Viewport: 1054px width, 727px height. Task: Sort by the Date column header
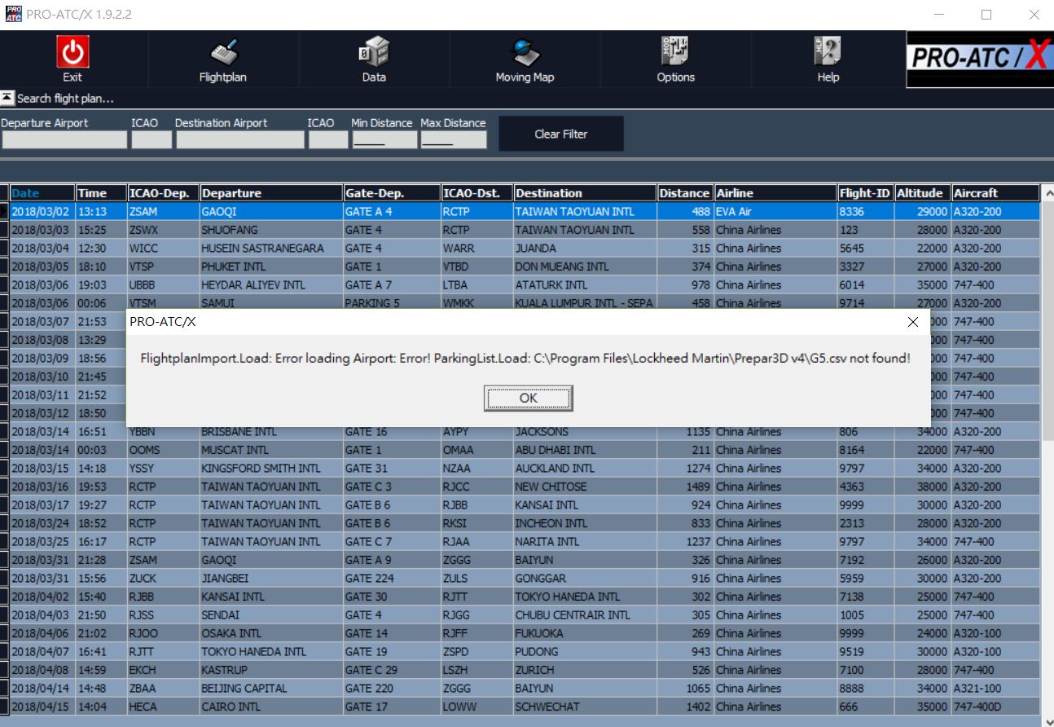(42, 193)
